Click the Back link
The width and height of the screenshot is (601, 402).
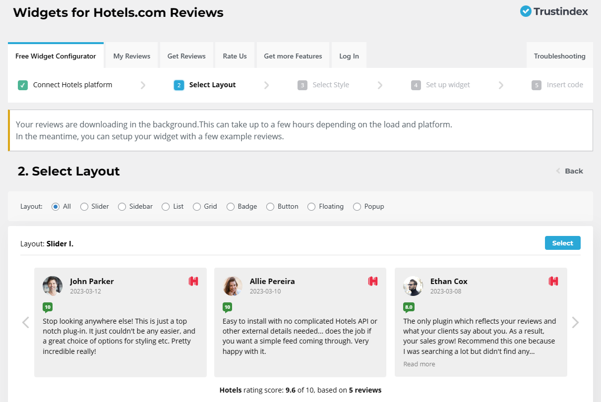click(x=573, y=171)
